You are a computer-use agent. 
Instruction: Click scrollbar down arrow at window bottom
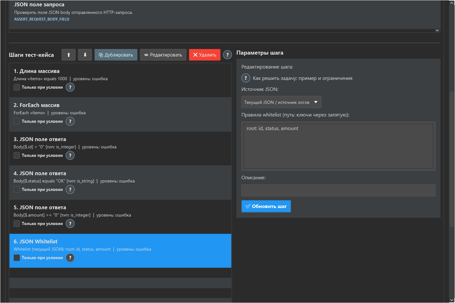[452, 300]
